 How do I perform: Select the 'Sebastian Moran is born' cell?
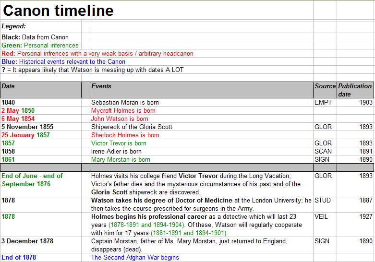pos(125,102)
